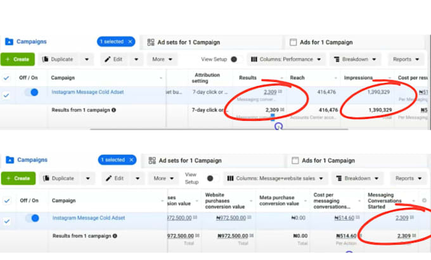Open the Campaigns tab in the upper panel
Screen dimensions: 431x260
pyautogui.click(x=26, y=42)
